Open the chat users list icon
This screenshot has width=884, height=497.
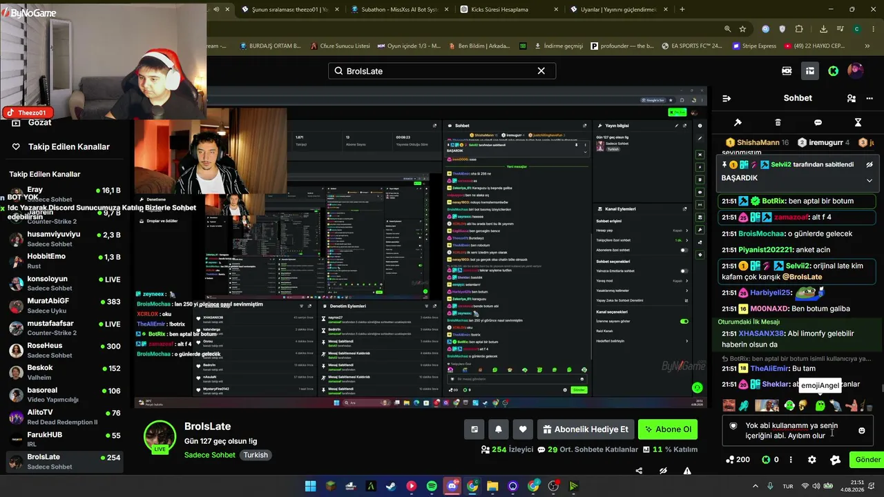click(x=852, y=98)
